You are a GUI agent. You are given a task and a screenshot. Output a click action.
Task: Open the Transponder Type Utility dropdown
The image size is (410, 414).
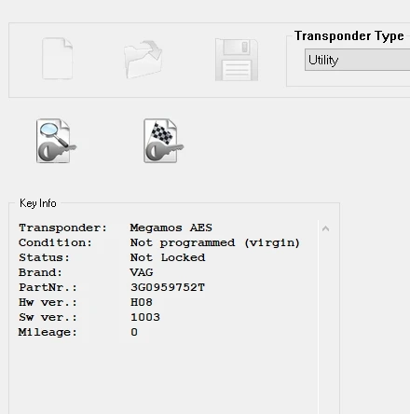(357, 60)
